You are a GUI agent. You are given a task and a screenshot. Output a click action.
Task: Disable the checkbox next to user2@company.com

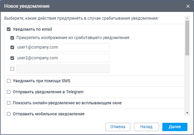coord(12,58)
